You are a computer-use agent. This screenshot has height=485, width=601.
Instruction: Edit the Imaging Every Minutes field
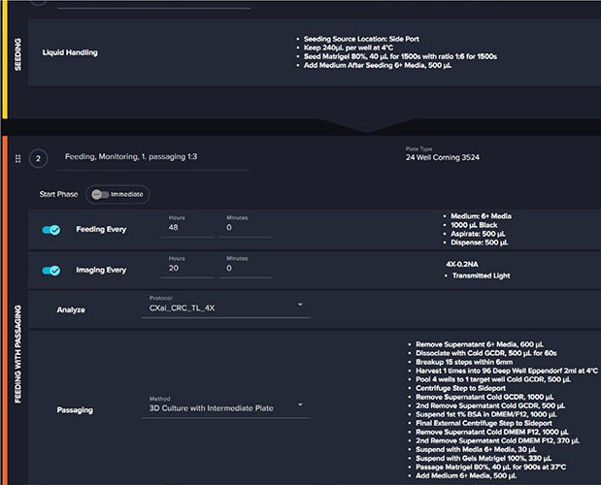point(246,268)
